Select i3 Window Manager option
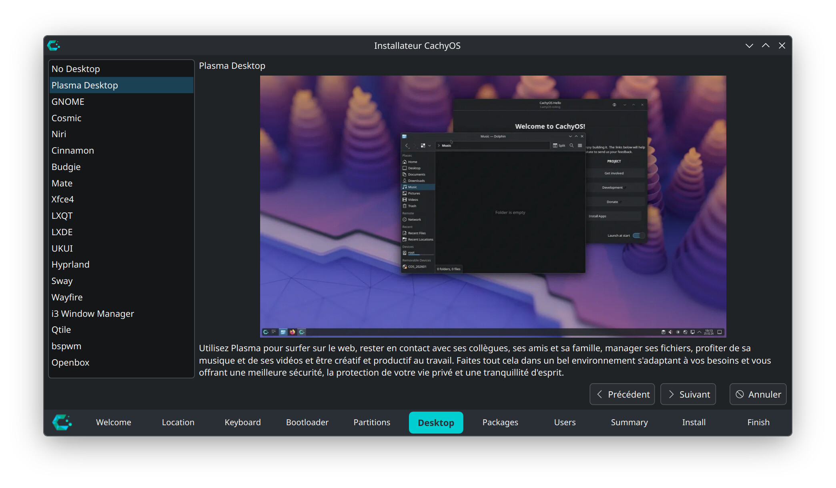This screenshot has width=836, height=488. [93, 314]
